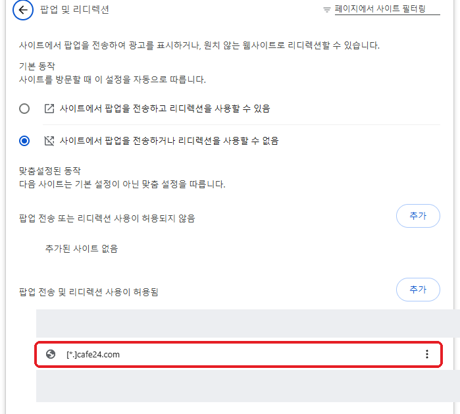460x414 pixels.
Task: Click the '팝업 및 리디렉션' page title
Action: [74, 10]
